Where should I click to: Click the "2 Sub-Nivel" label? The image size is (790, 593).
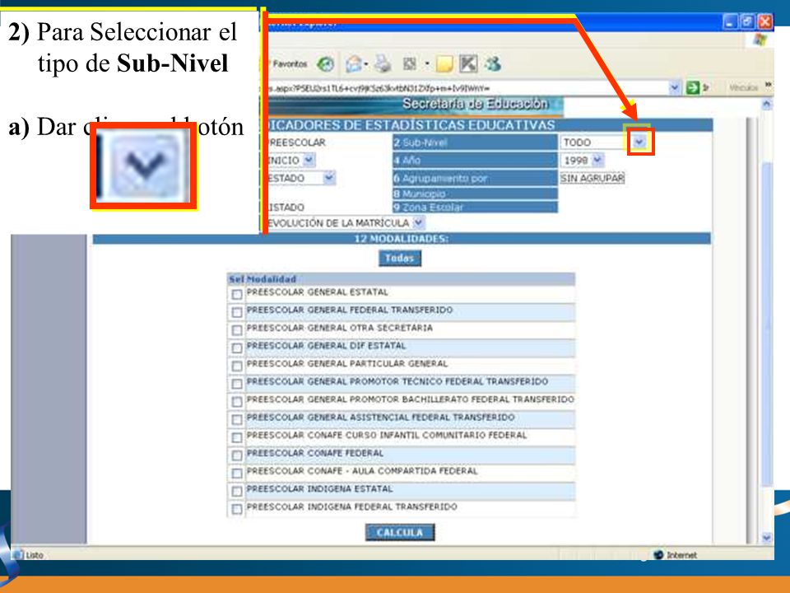click(x=421, y=142)
